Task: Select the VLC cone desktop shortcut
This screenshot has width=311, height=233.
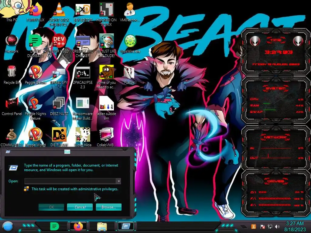Action: [59, 13]
